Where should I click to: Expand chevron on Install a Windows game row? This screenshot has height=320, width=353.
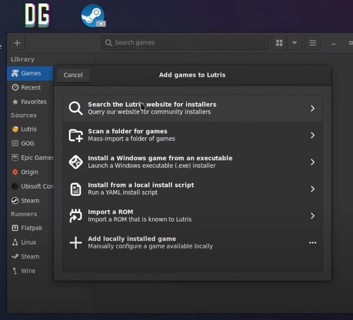312,162
